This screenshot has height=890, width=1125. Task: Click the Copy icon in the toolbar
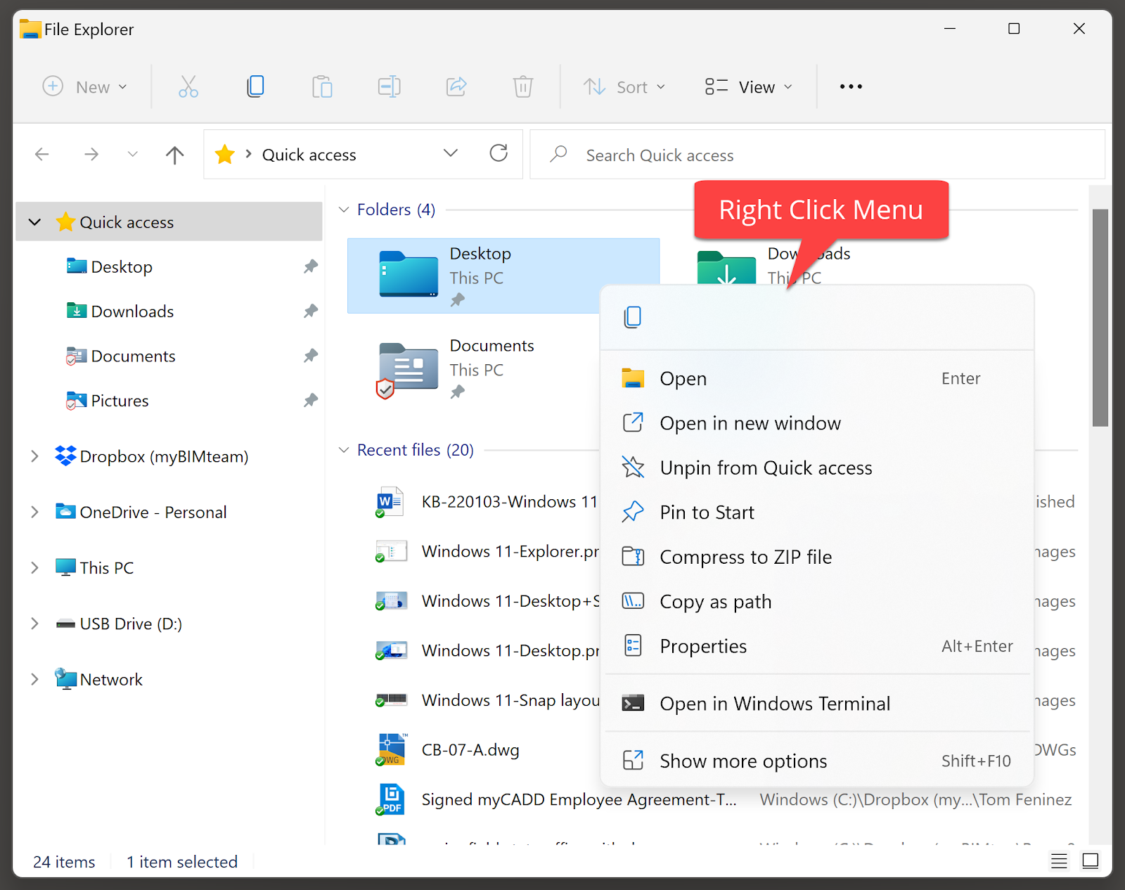255,86
